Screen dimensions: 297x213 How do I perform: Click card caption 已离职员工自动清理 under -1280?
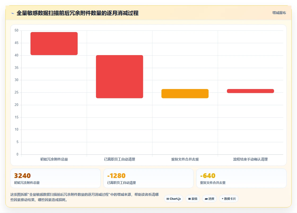point(121,183)
